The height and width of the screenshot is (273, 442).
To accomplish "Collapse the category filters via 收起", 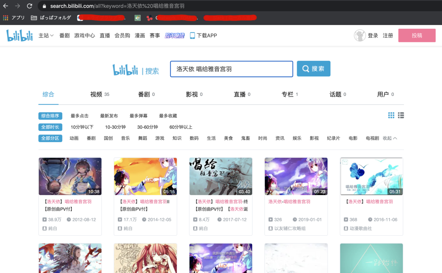I will click(390, 138).
